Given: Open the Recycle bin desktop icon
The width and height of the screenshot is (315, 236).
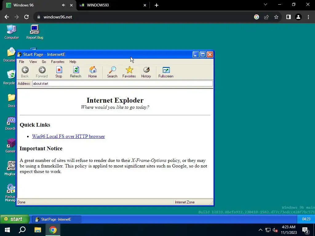Looking at the screenshot, I should tap(10, 77).
